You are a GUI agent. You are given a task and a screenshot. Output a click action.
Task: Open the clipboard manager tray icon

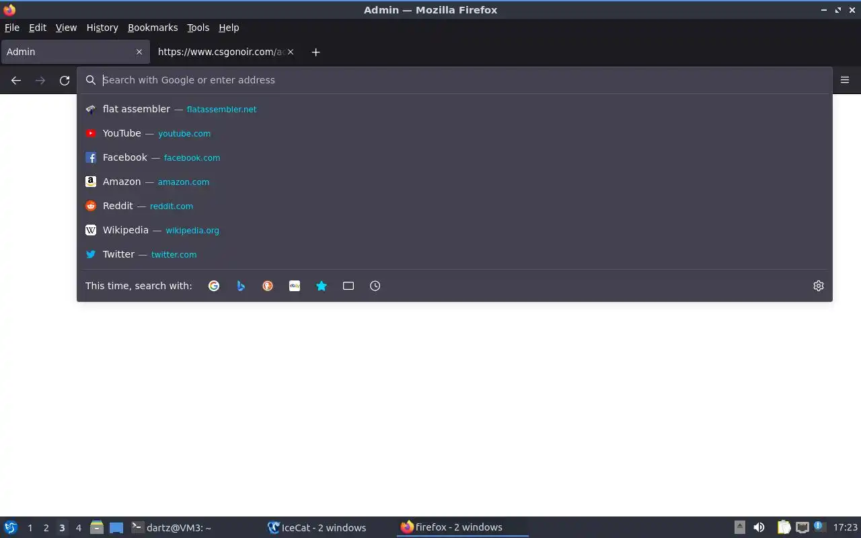coord(784,528)
